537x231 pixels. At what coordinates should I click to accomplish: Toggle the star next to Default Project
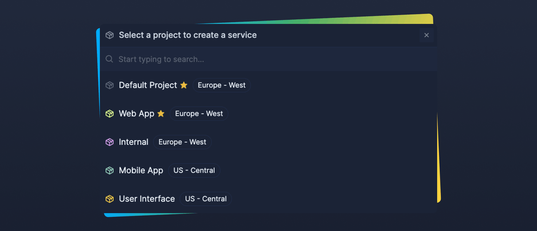(184, 85)
